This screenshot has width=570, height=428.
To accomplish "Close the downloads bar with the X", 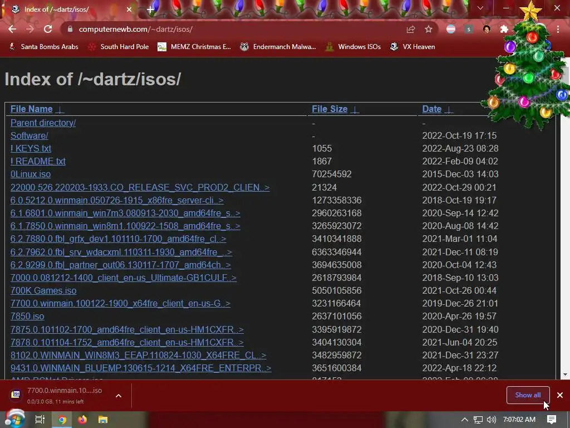I will click(560, 395).
